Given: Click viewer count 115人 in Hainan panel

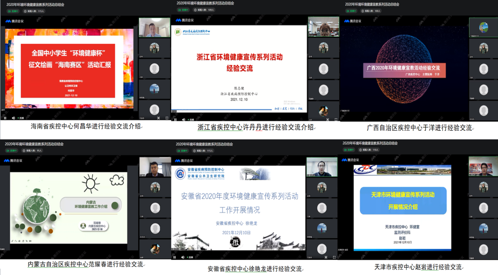Looking at the screenshot, I should pyautogui.click(x=34, y=11).
